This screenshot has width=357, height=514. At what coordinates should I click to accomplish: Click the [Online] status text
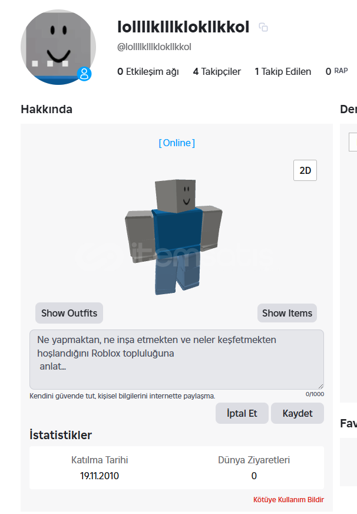tap(177, 143)
